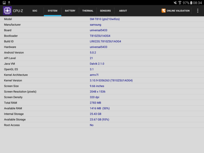This screenshot has height=153, width=204.
Task: Tap the Root Access row label
Action: pyautogui.click(x=12, y=125)
